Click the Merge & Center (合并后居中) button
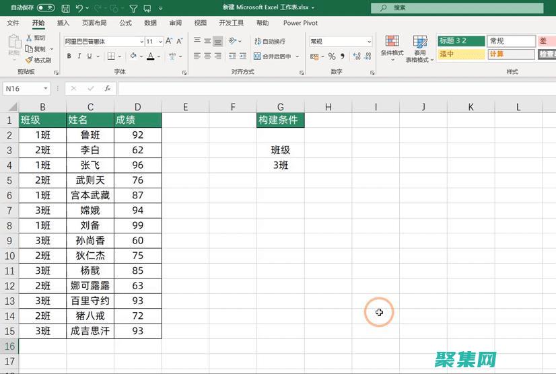 click(273, 57)
